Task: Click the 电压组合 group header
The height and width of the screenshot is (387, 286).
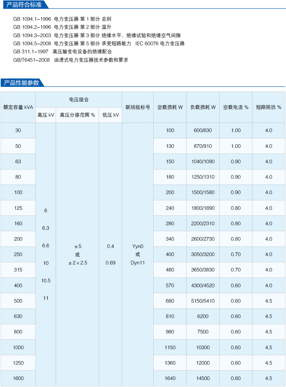Action: click(x=79, y=99)
